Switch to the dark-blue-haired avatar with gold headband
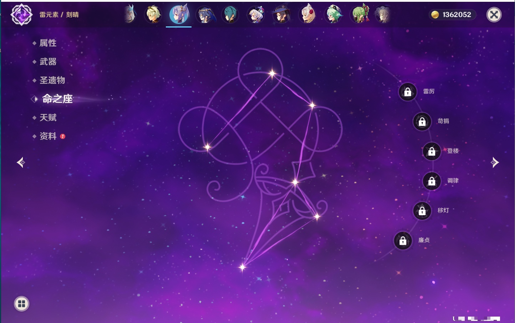 click(x=205, y=15)
